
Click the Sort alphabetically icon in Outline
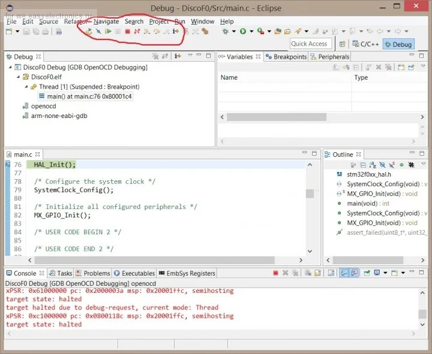pos(373,165)
